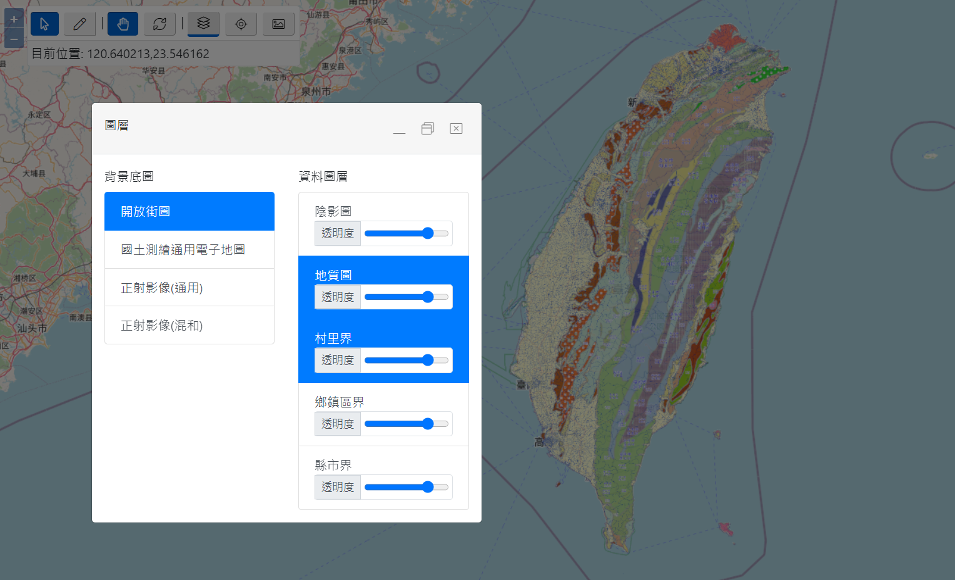Open the layers stack tool
955x580 pixels.
pyautogui.click(x=203, y=24)
